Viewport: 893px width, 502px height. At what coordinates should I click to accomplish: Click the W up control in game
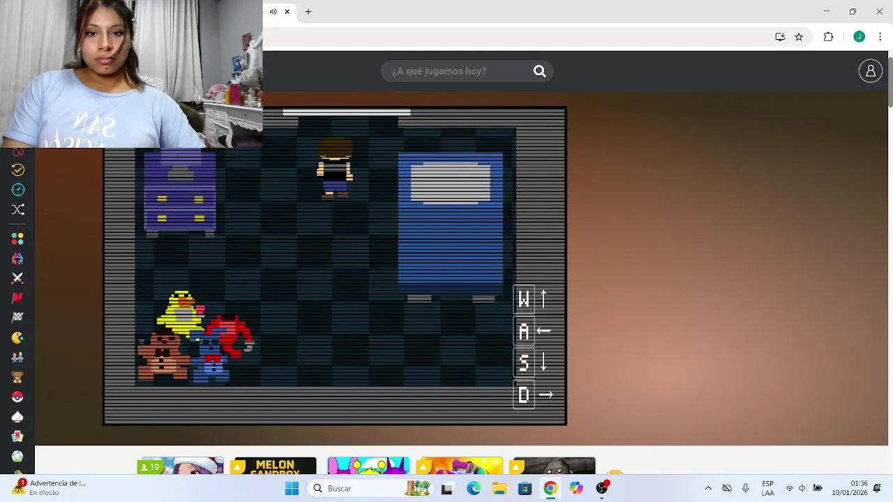coord(524,299)
